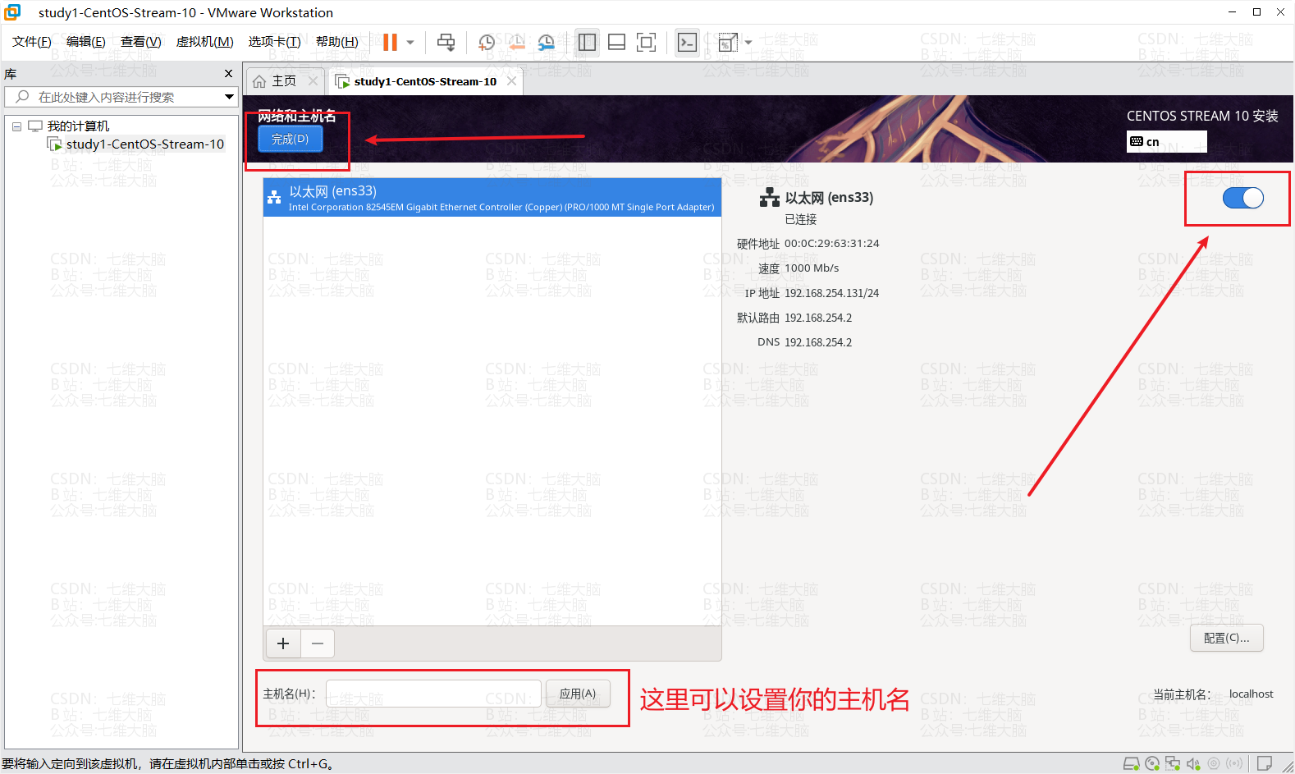Switch to the 主页 tab

284,81
